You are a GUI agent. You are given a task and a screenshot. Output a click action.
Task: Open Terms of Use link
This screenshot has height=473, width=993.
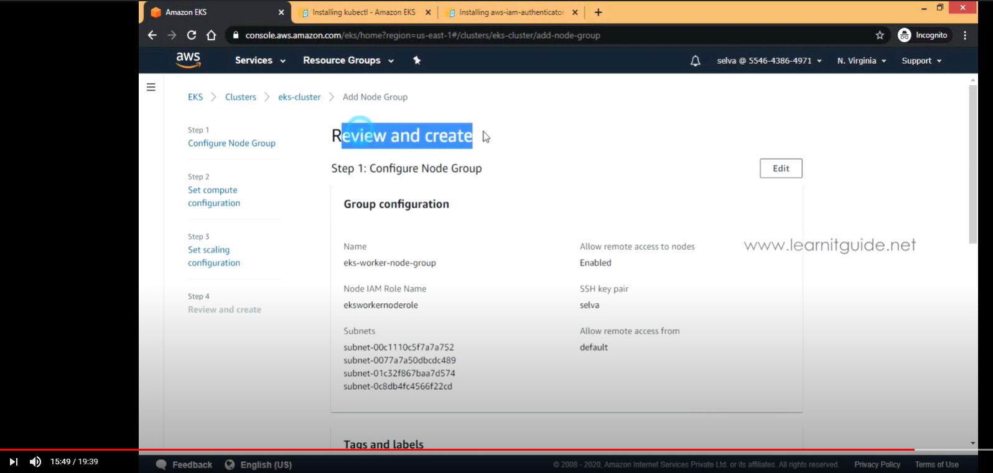point(936,465)
